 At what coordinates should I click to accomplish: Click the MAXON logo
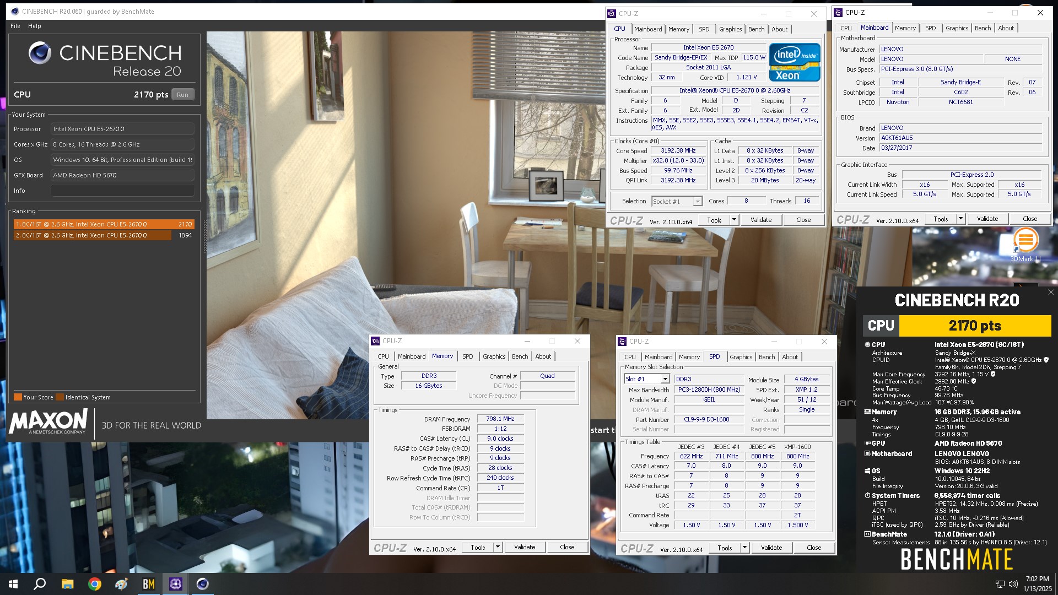click(48, 422)
